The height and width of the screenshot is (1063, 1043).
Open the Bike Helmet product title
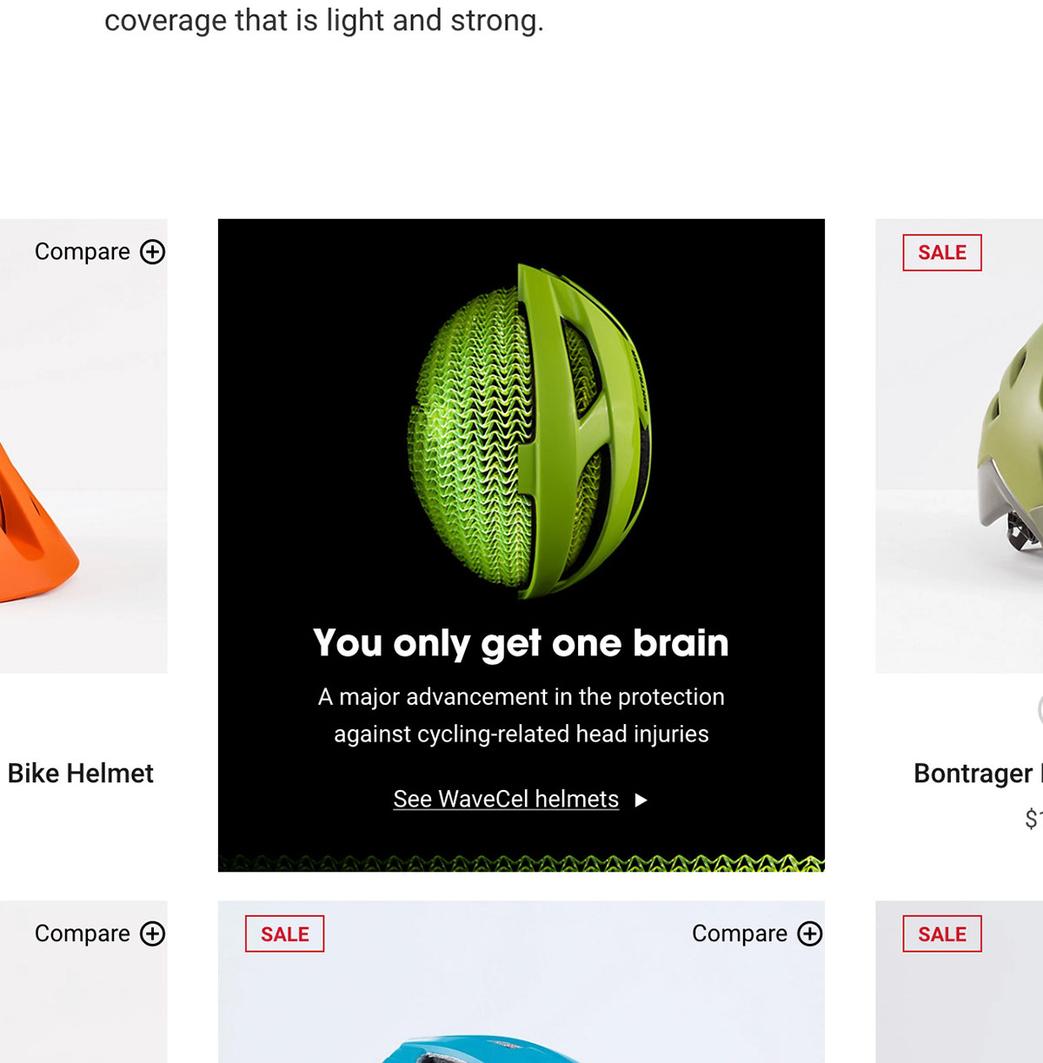81,774
